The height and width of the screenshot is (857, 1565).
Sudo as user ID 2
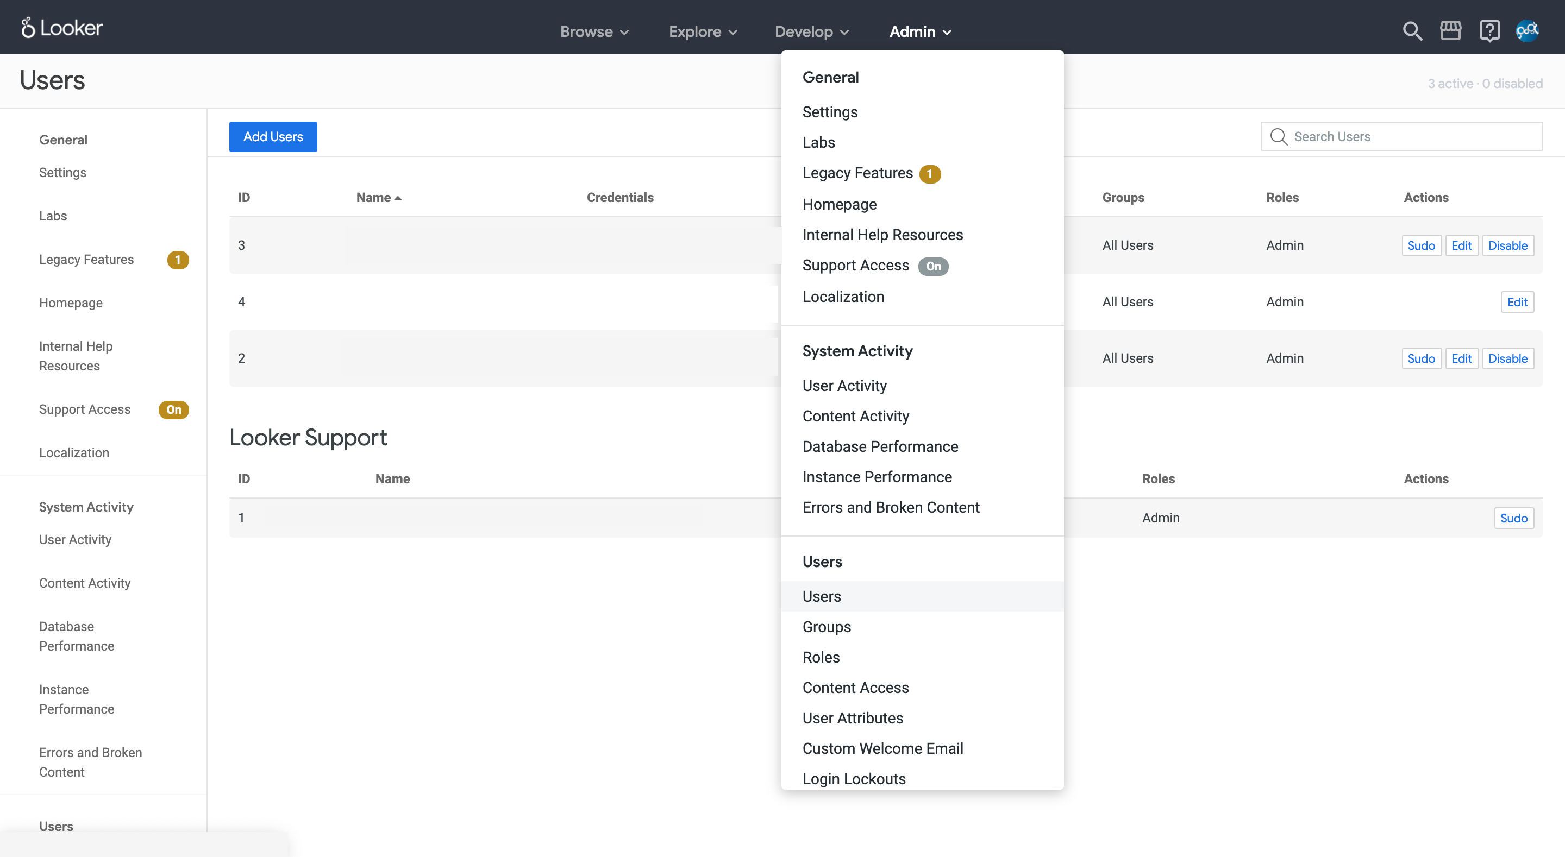click(1421, 359)
